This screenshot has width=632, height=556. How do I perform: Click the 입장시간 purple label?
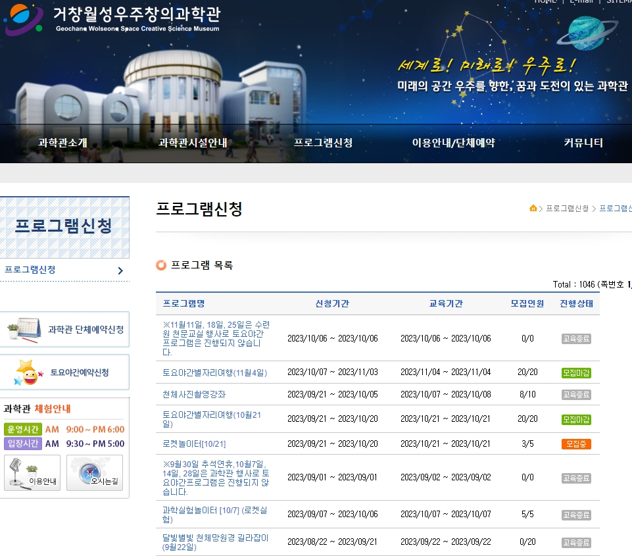23,443
